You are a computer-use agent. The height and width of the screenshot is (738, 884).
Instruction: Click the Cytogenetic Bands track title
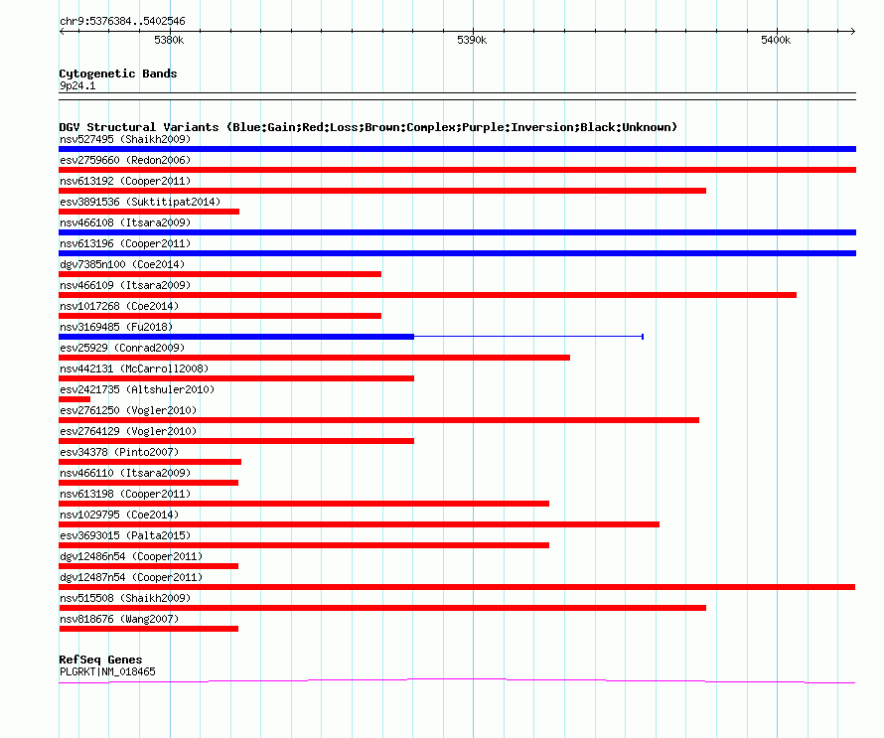tap(118, 74)
